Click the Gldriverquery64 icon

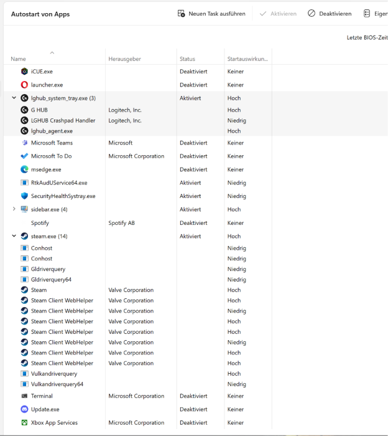tap(24, 280)
